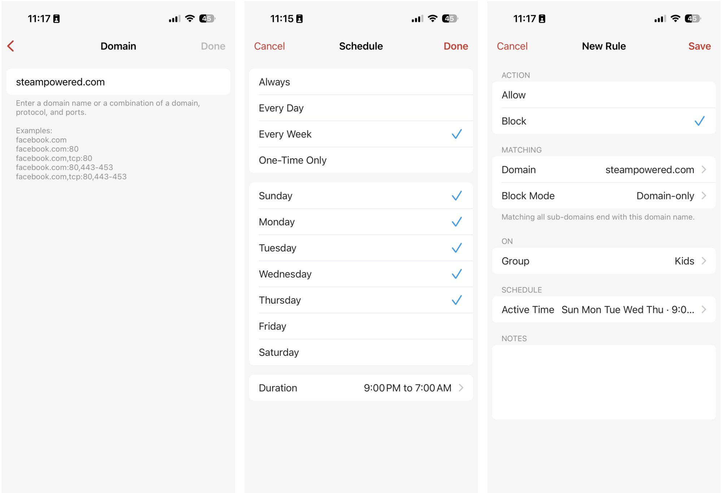Select the Always schedule option
This screenshot has height=493, width=722.
pos(361,82)
